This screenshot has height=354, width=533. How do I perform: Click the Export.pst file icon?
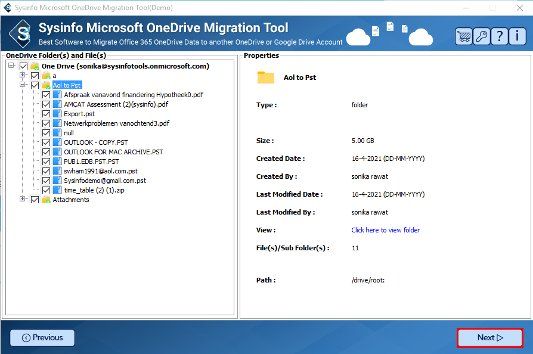(x=57, y=114)
